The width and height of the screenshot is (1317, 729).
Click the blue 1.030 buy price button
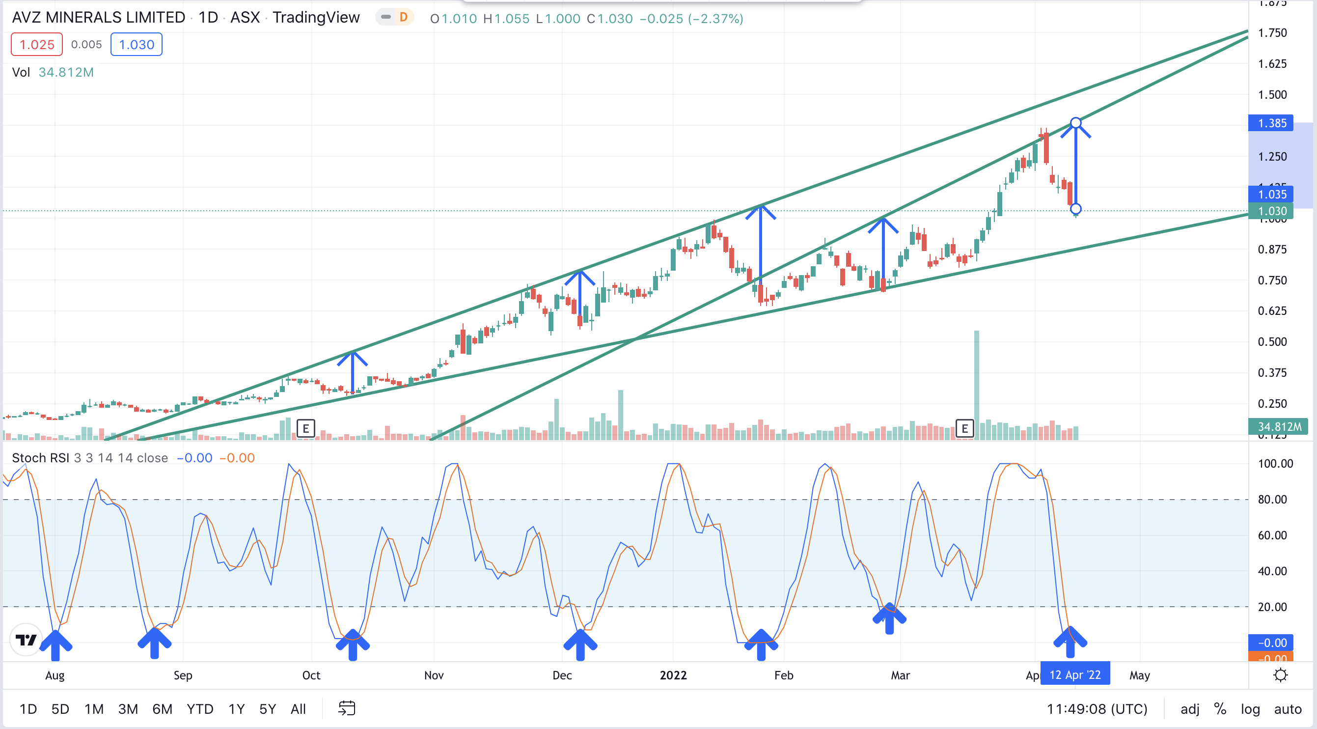pyautogui.click(x=136, y=45)
